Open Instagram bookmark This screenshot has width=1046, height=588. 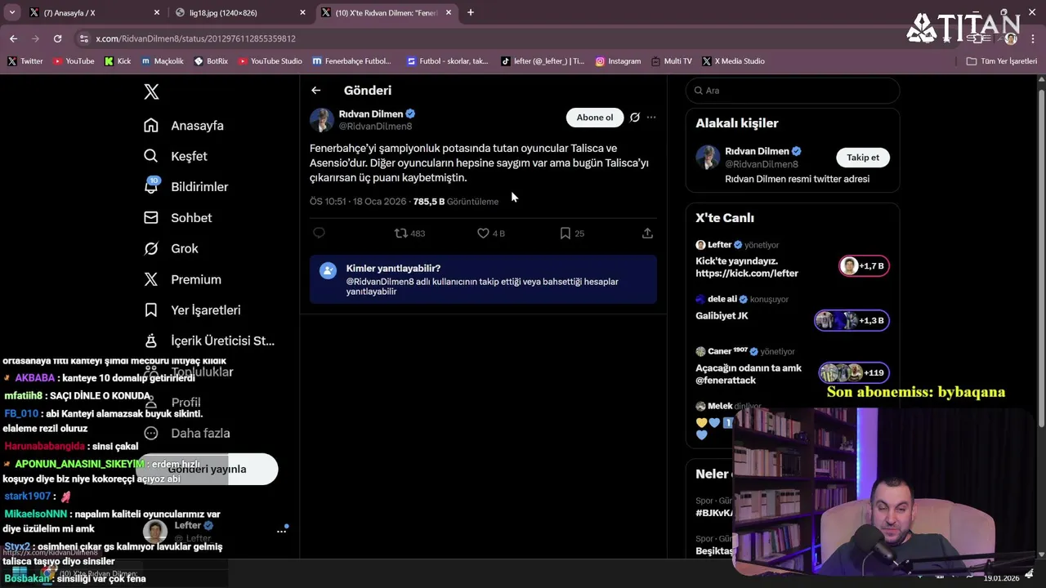(x=618, y=61)
